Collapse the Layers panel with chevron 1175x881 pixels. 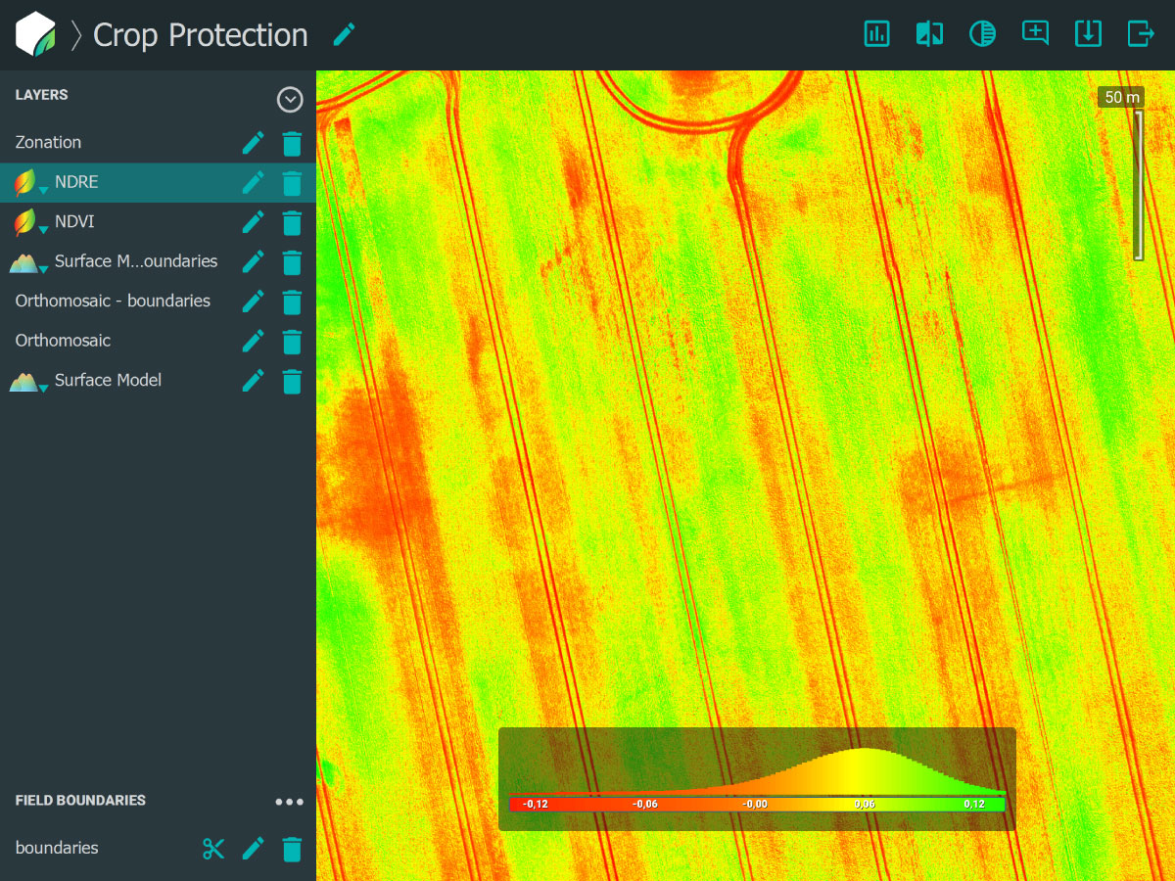coord(290,99)
